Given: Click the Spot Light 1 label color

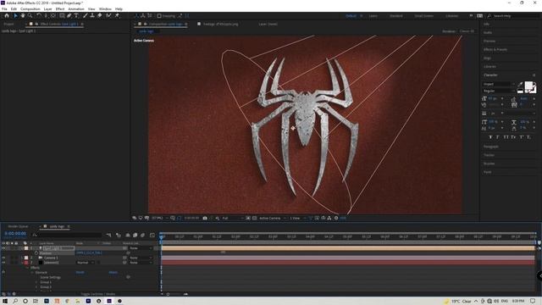Looking at the screenshot, I should [x=26, y=248].
